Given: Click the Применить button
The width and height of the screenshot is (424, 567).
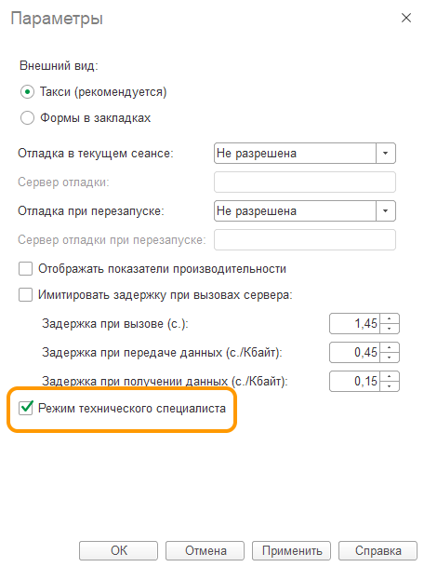Looking at the screenshot, I should (x=291, y=551).
